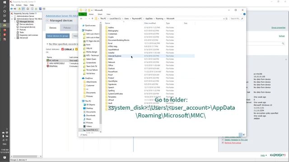This screenshot has width=289, height=162.
Task: Open the Help menu in Kaspersky
Action: (x=32, y=5)
